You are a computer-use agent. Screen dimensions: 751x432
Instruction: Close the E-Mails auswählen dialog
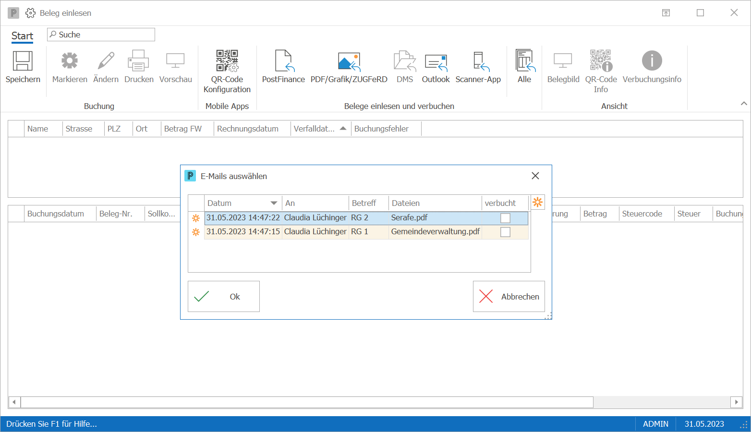click(x=535, y=176)
